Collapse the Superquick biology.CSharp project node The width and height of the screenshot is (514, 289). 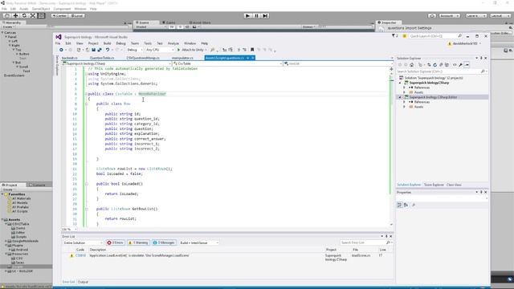400,83
